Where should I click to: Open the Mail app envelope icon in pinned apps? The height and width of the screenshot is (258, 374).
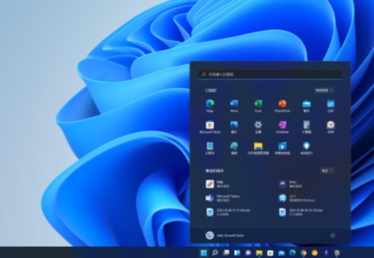(307, 104)
